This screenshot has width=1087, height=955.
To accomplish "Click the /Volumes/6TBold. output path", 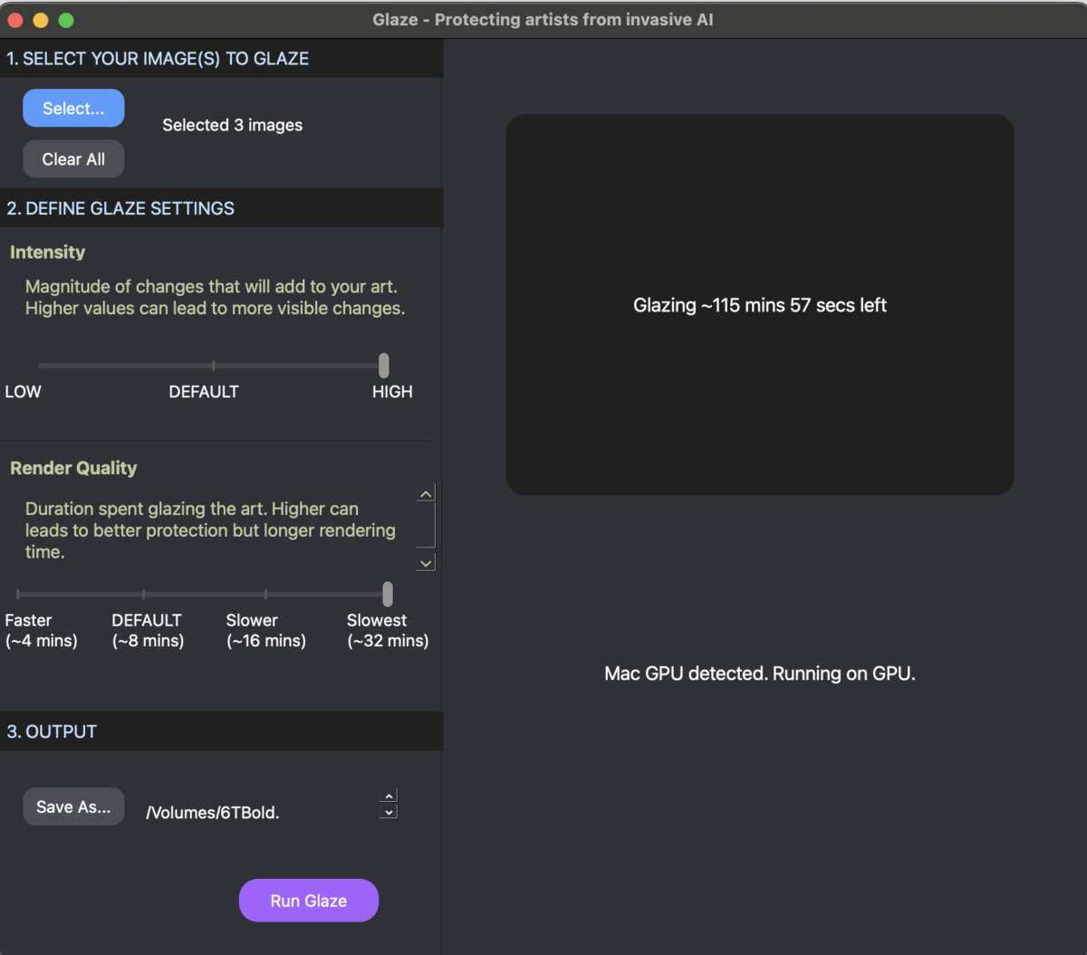I will pyautogui.click(x=213, y=813).
